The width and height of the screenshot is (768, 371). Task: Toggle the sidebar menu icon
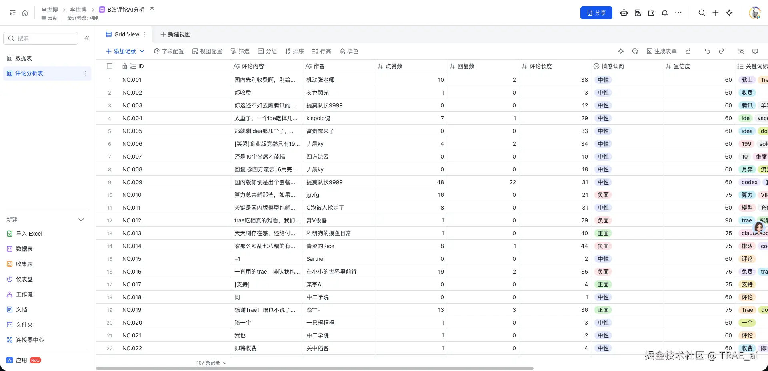[x=12, y=13]
